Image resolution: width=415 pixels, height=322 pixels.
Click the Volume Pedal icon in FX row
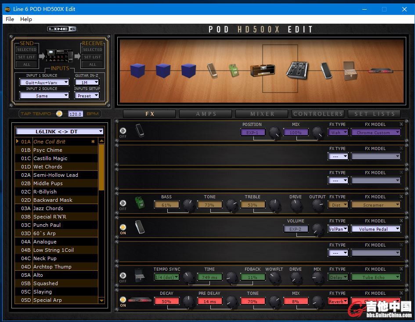pos(140,227)
